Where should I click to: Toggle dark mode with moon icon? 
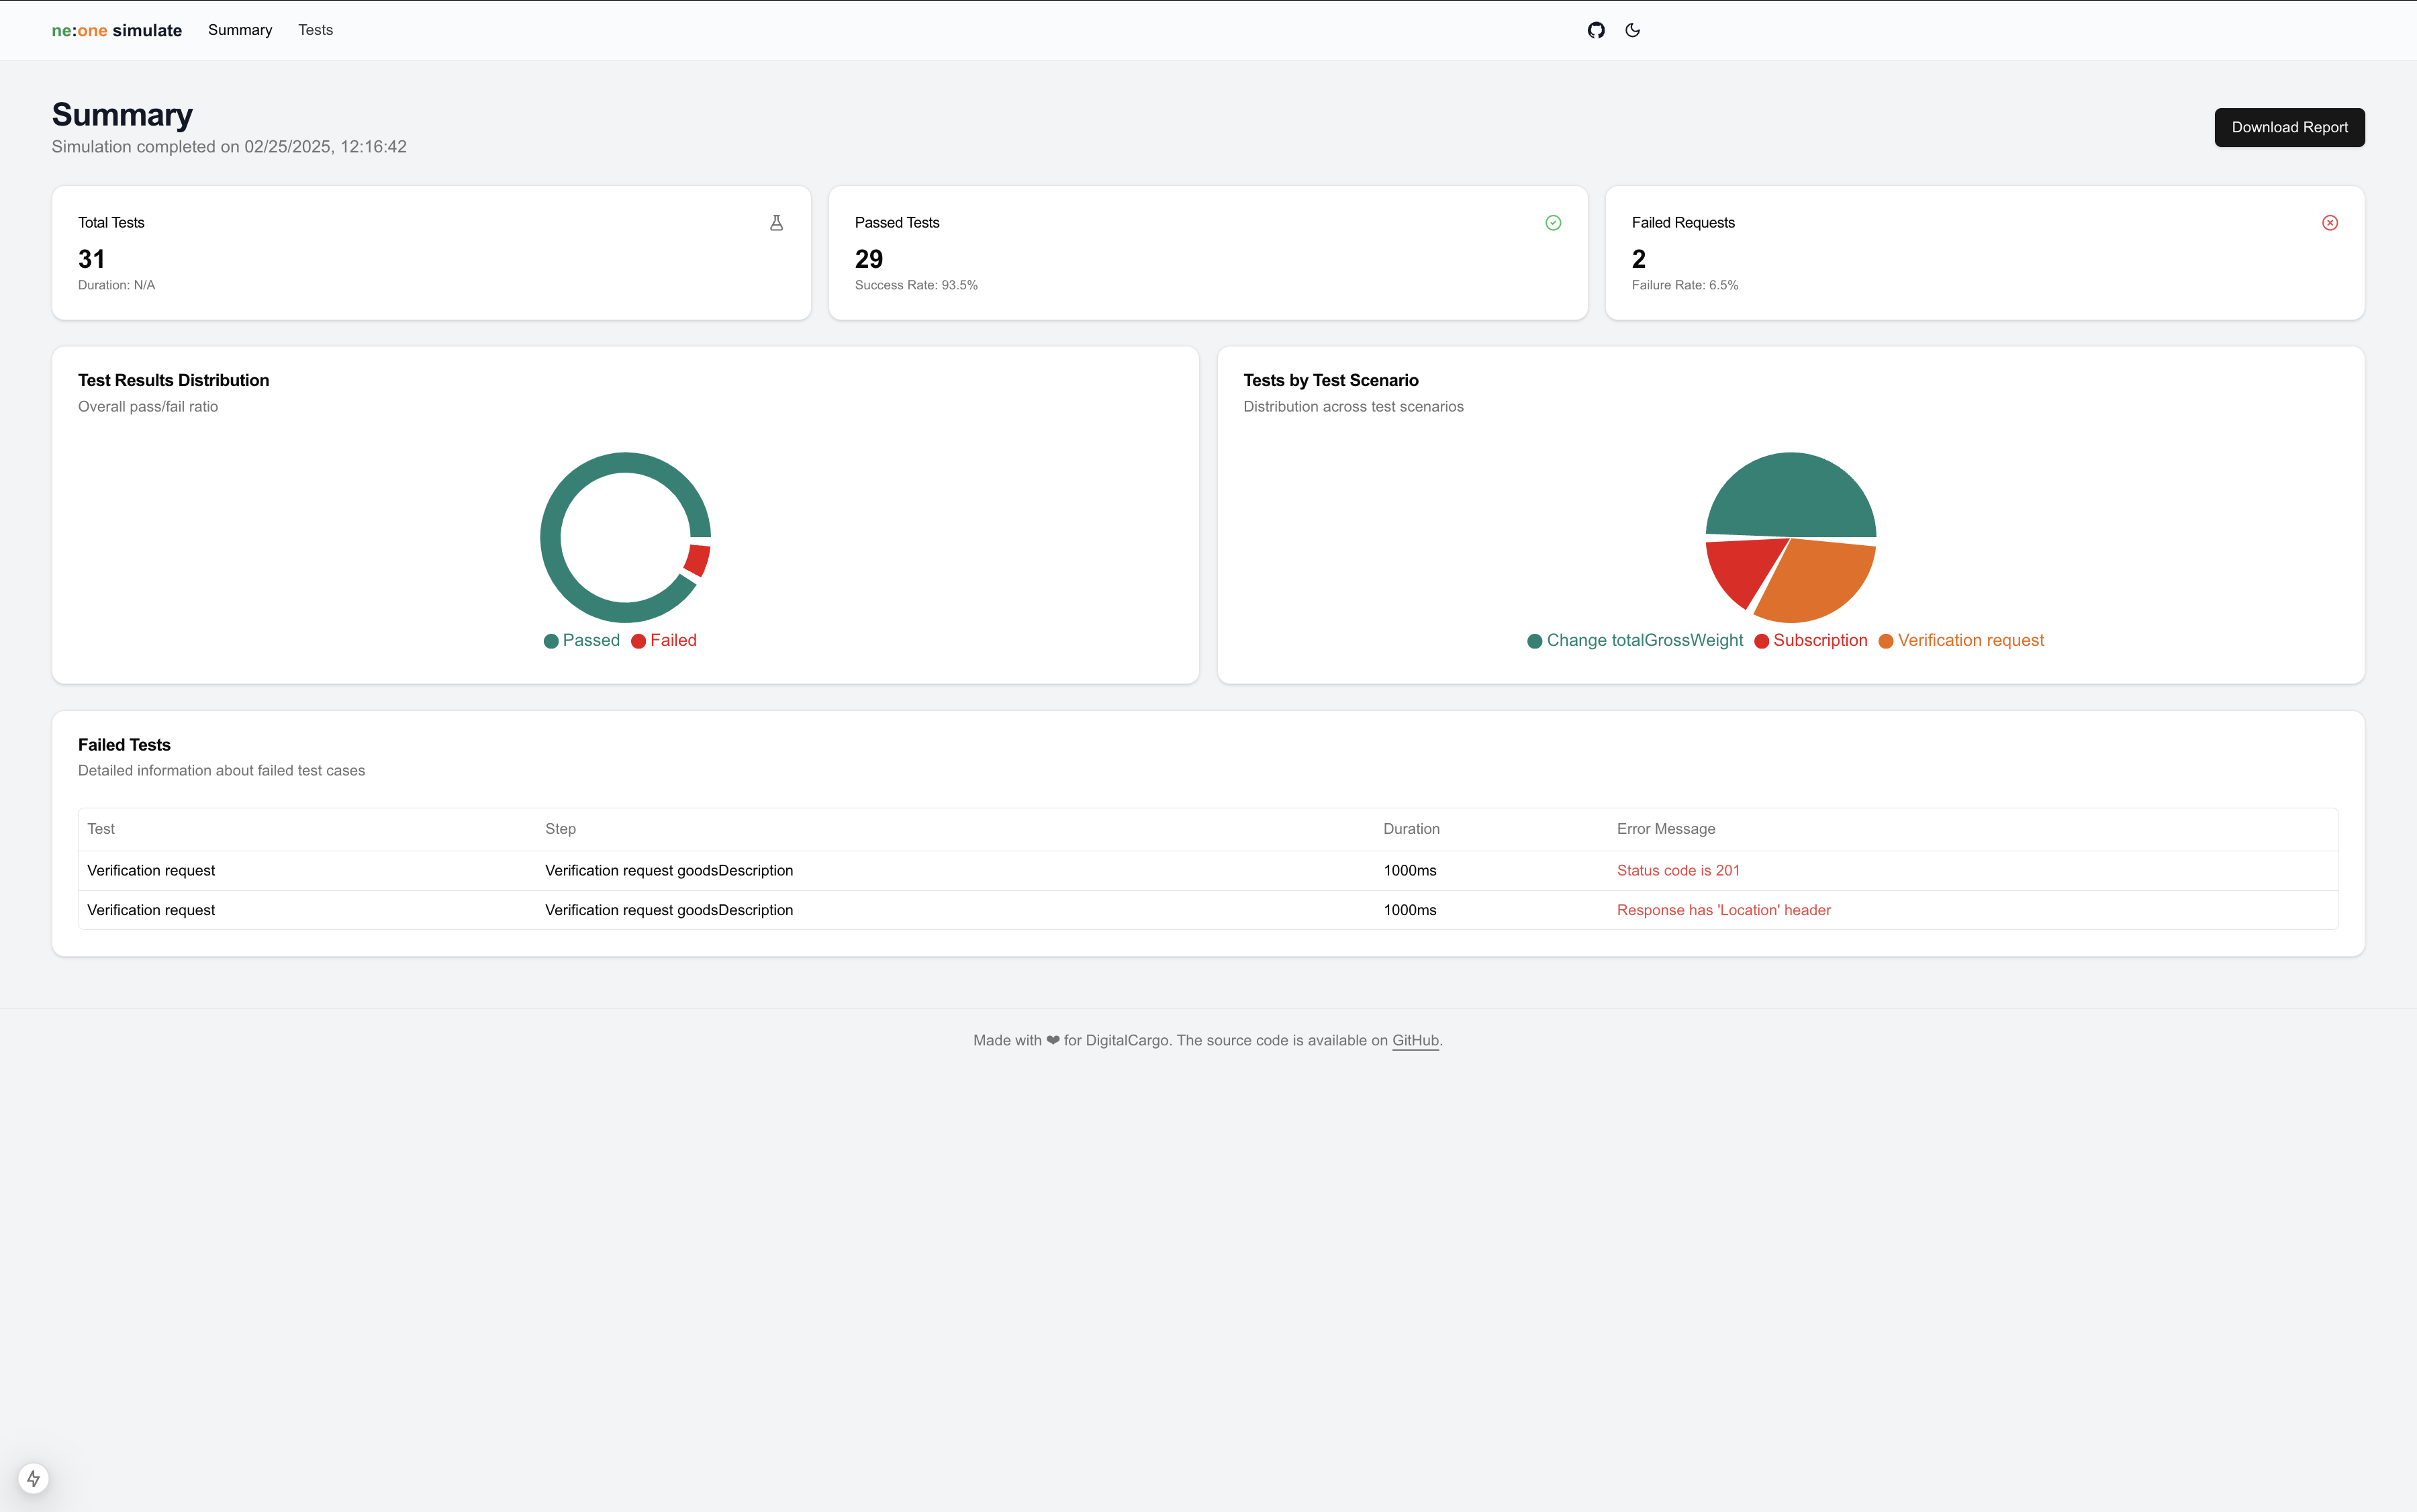(x=1632, y=30)
